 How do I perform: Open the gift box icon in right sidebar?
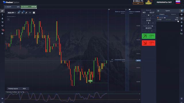tap(181, 34)
